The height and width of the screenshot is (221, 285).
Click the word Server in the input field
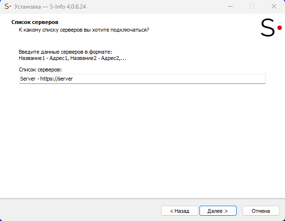(x=28, y=79)
